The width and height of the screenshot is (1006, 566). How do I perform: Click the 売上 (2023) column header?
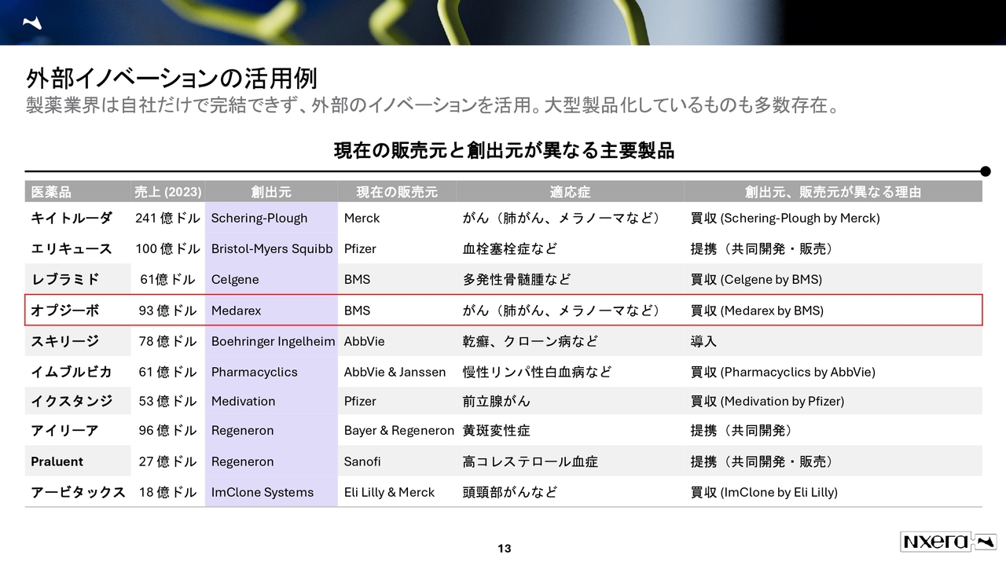(x=167, y=192)
